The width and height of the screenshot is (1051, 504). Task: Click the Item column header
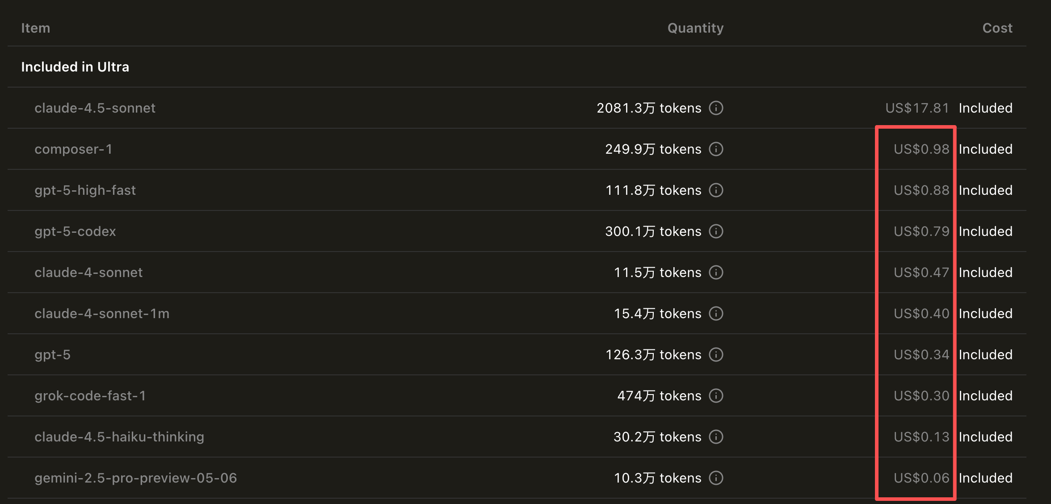point(36,28)
